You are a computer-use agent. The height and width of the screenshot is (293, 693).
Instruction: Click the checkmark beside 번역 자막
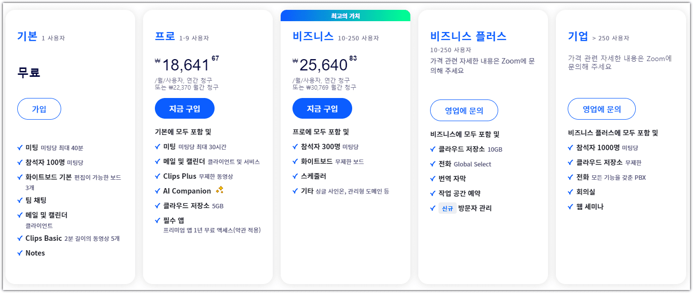(433, 178)
